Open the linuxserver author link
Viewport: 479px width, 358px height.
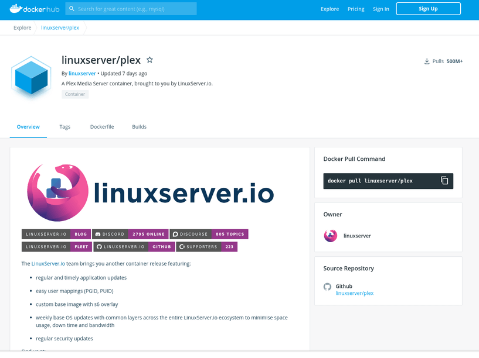(82, 74)
